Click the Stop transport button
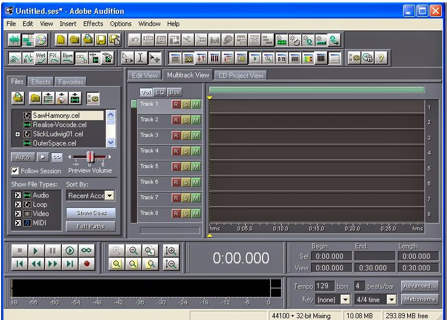The width and height of the screenshot is (447, 320). (20, 251)
